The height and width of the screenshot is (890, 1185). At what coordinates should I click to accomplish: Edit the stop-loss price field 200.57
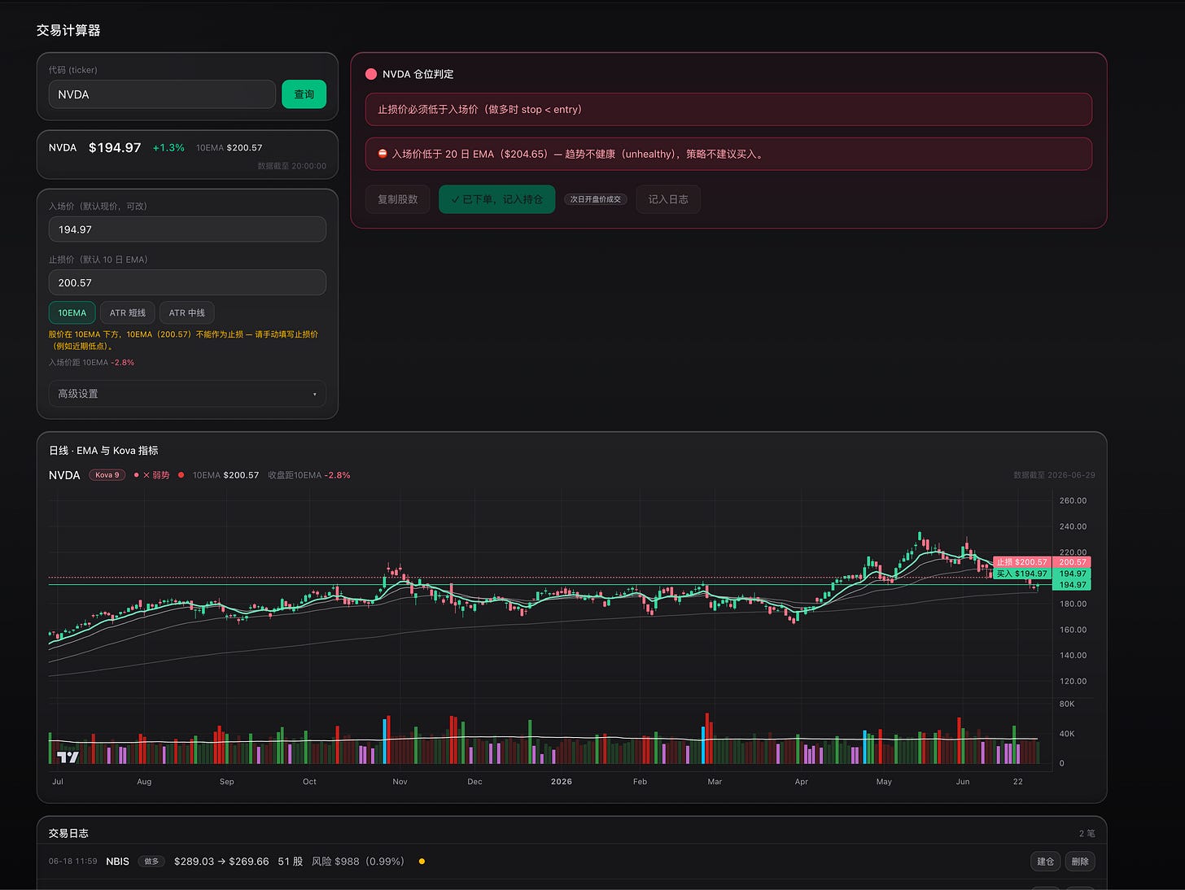click(x=187, y=282)
